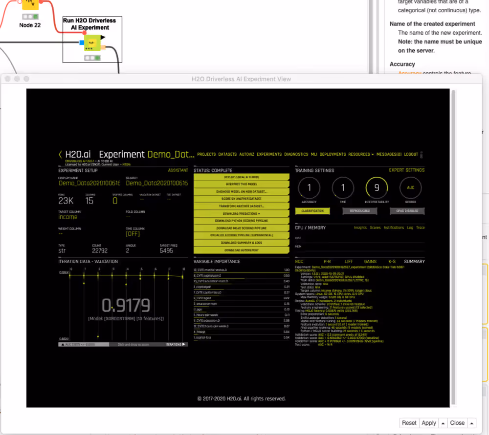Open the Datasets menu item

tap(227, 154)
